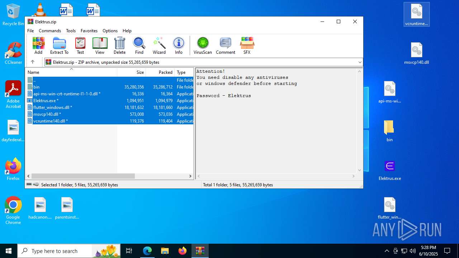Click comment pane scroll down arrow

[x=359, y=170]
